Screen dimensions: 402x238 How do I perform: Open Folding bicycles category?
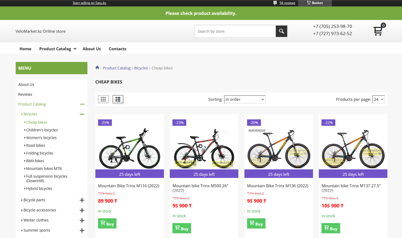(x=40, y=153)
